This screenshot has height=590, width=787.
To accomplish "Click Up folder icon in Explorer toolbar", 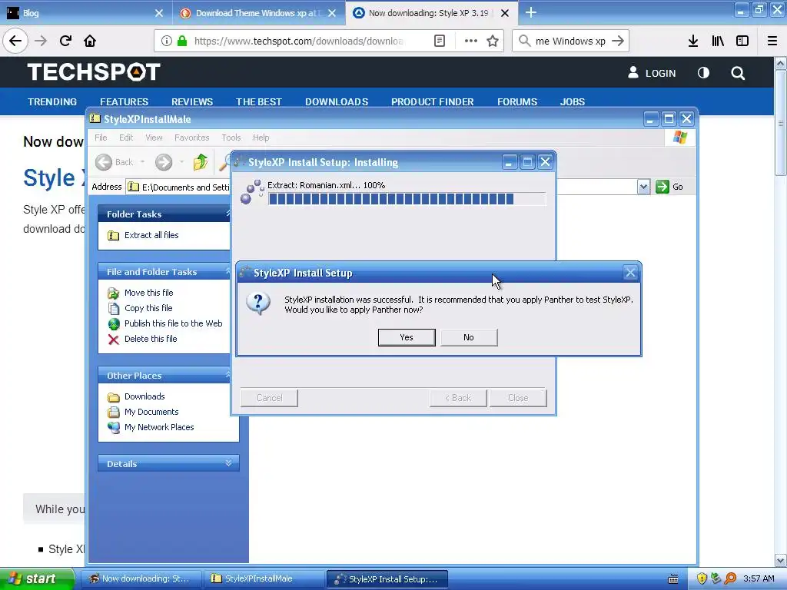I will (x=201, y=162).
